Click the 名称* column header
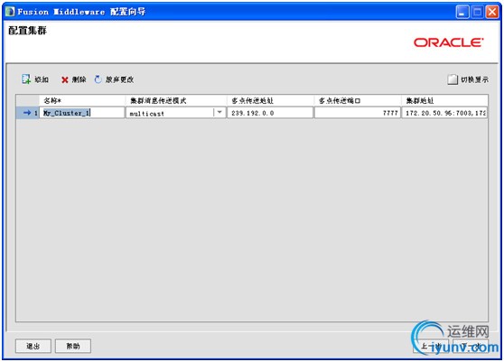Image resolution: width=504 pixels, height=362 pixels. point(82,100)
